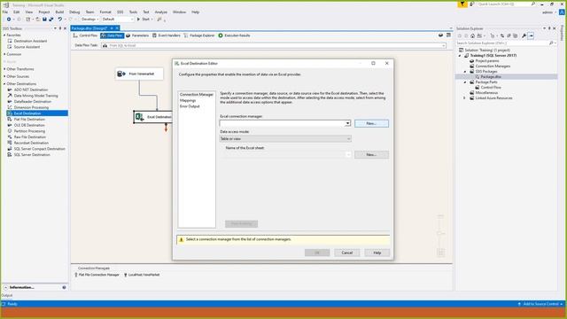Switch to the Parameters tab
Image resolution: width=567 pixels, height=319 pixels.
click(137, 35)
